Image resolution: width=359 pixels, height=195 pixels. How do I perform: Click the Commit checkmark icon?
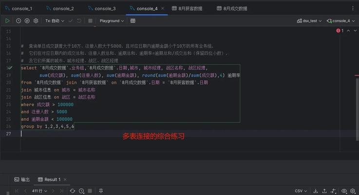coord(71,21)
